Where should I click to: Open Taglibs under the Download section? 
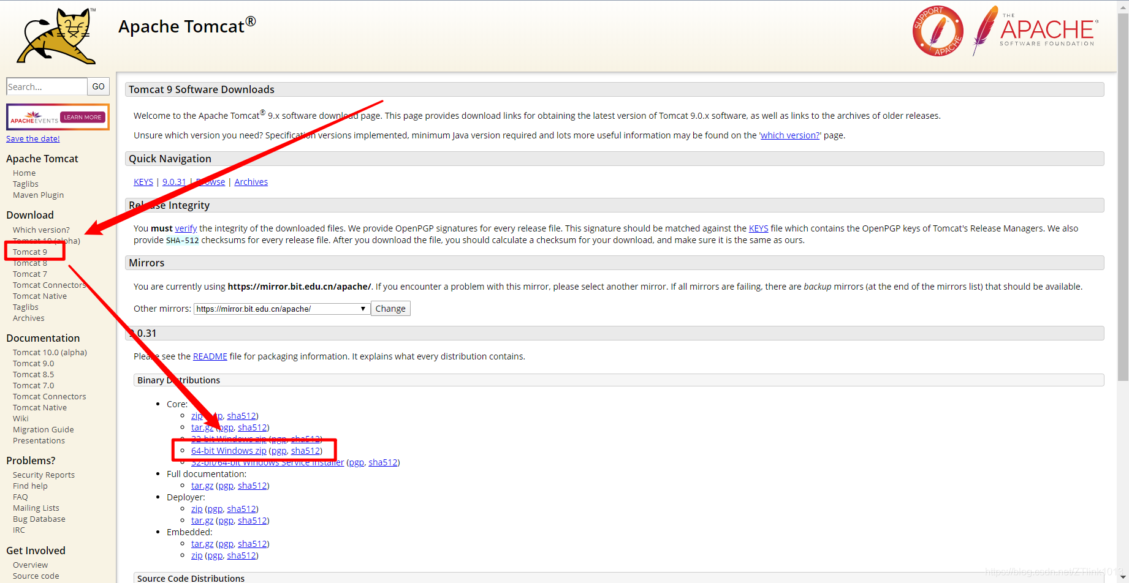tap(26, 307)
